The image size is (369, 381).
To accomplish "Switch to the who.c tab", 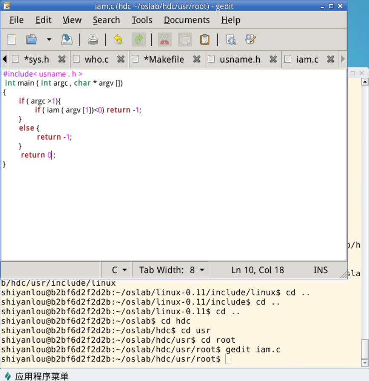I will 97,59.
